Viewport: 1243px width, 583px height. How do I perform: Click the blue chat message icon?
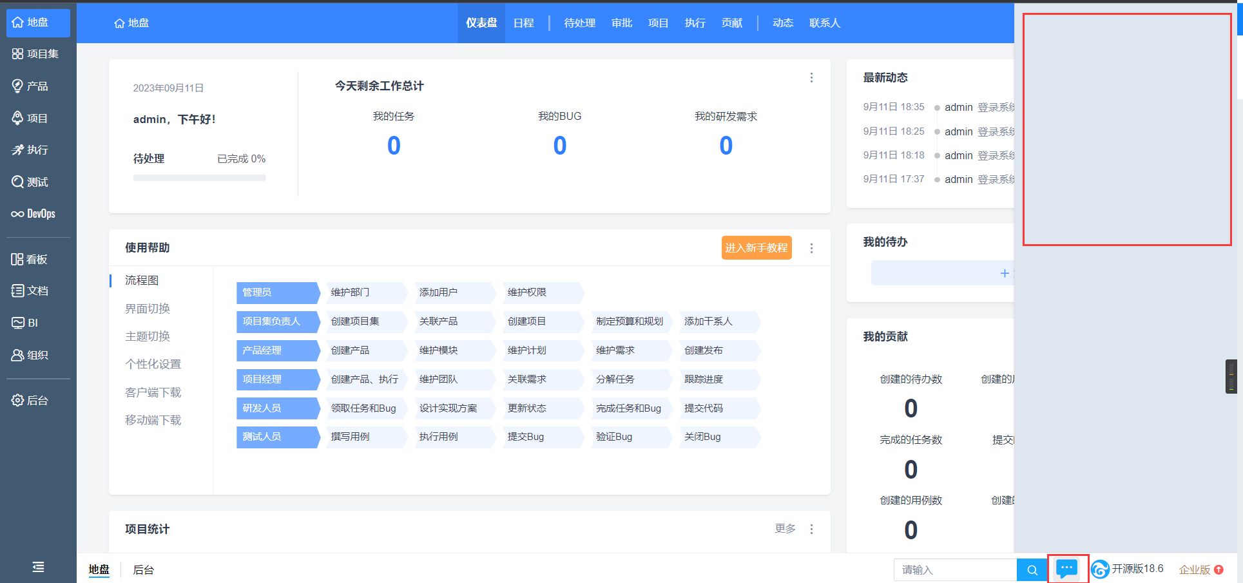1067,569
